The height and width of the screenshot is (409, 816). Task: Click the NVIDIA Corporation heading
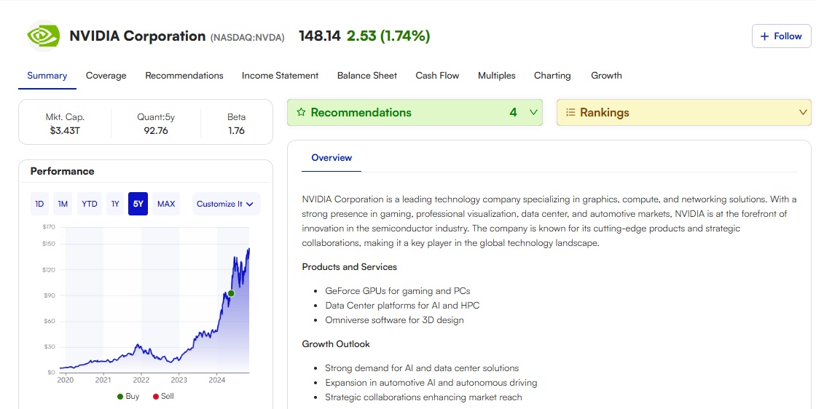point(138,36)
